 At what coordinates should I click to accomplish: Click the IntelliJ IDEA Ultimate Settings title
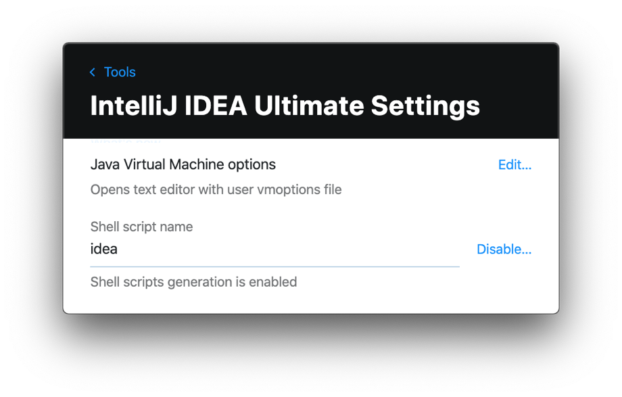[x=285, y=106]
